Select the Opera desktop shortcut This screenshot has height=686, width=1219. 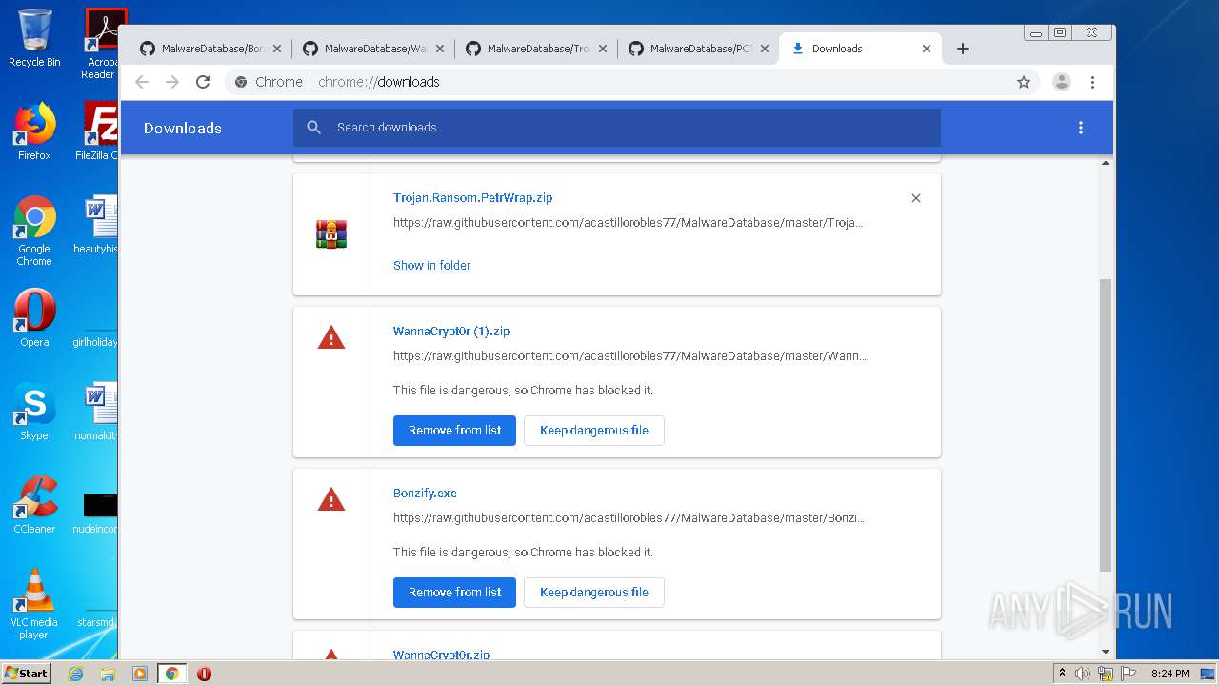pos(34,318)
